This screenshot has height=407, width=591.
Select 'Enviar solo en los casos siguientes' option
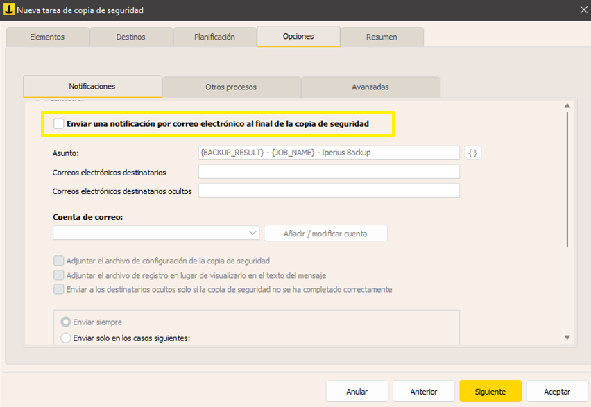[x=66, y=338]
